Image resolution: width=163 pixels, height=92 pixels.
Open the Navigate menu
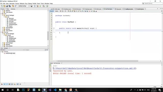tap(12, 4)
